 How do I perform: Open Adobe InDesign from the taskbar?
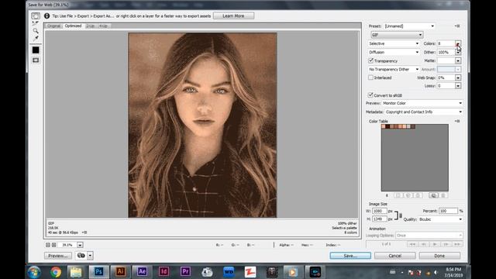pyautogui.click(x=164, y=272)
